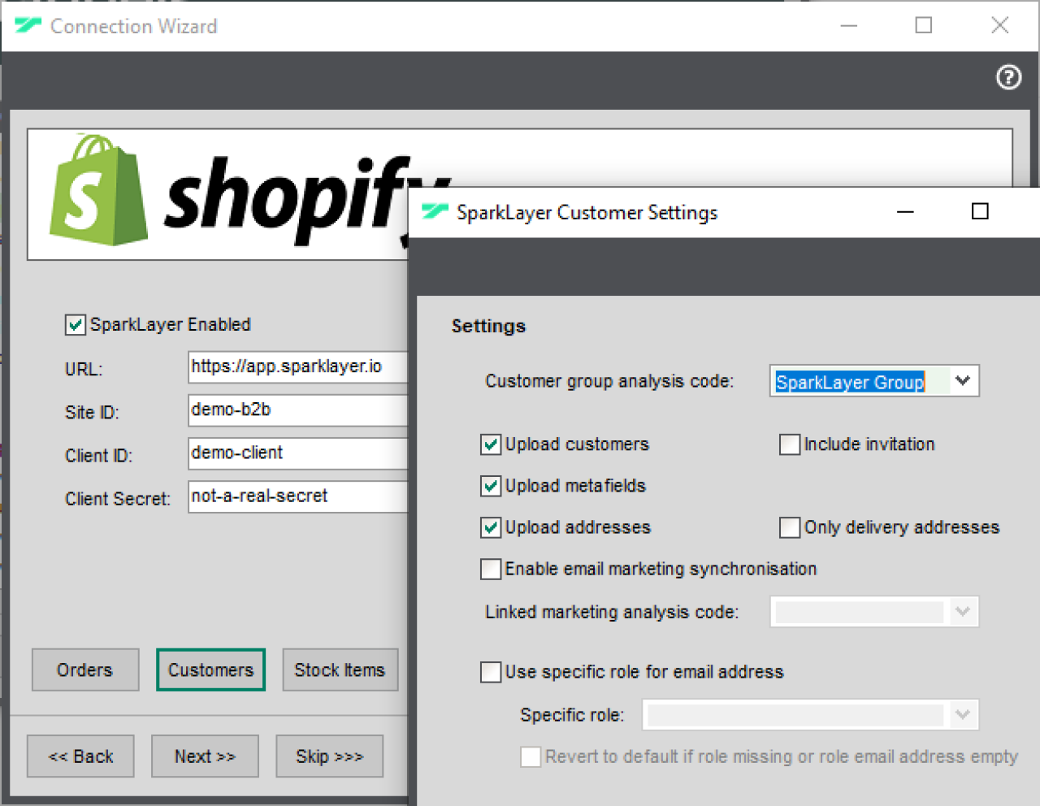1040x806 pixels.
Task: Click the 'Client Secret:' label
Action: (x=118, y=499)
